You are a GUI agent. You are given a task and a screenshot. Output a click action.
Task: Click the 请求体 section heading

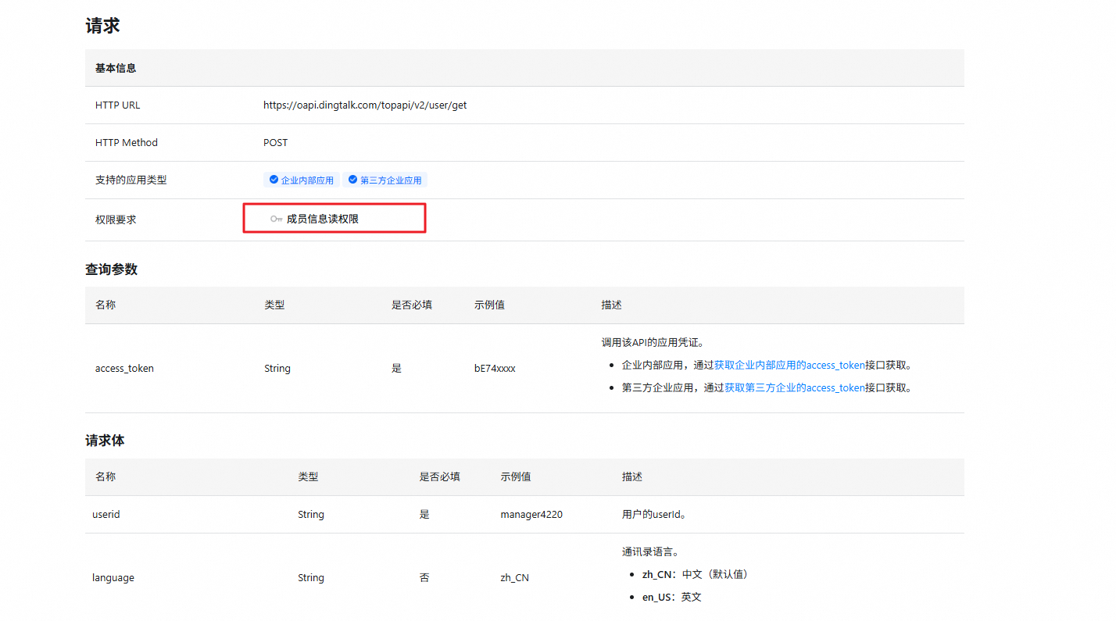pos(105,441)
